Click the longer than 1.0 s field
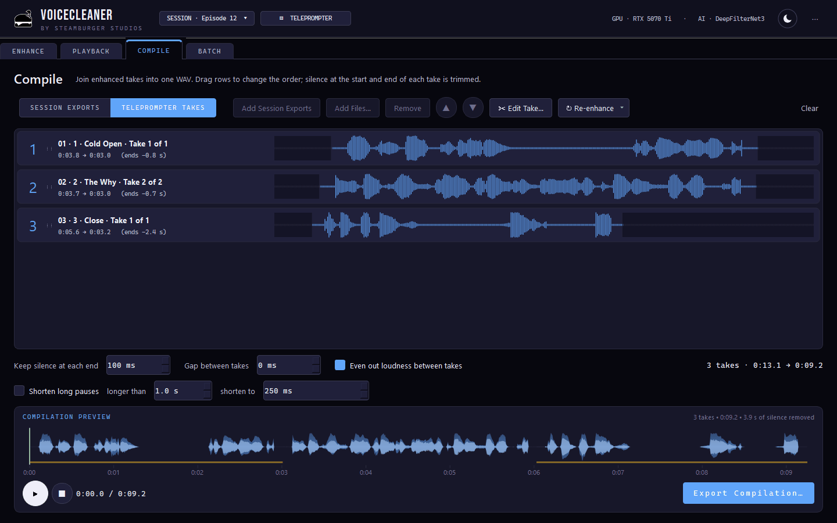837x523 pixels. 183,391
